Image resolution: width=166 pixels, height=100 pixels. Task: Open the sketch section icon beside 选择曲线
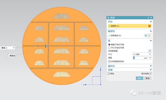click(146, 35)
